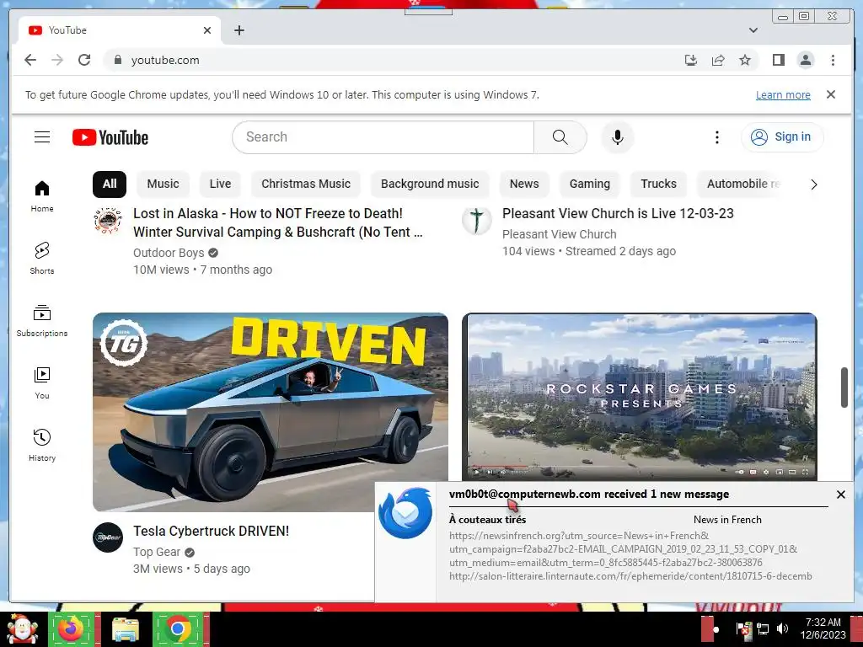Viewport: 863px width, 647px height.
Task: Click the volume speaker tray icon
Action: [x=781, y=628]
